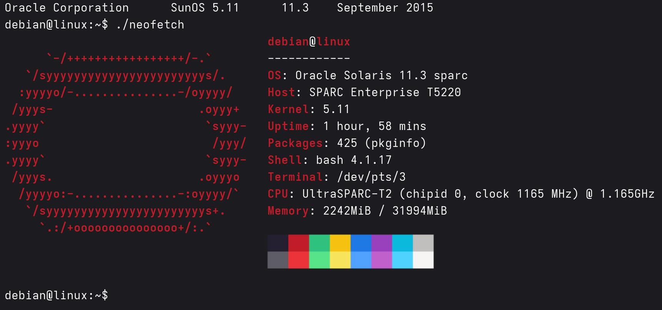
Task: Click the Shell value bash 4.1.17
Action: pos(354,160)
